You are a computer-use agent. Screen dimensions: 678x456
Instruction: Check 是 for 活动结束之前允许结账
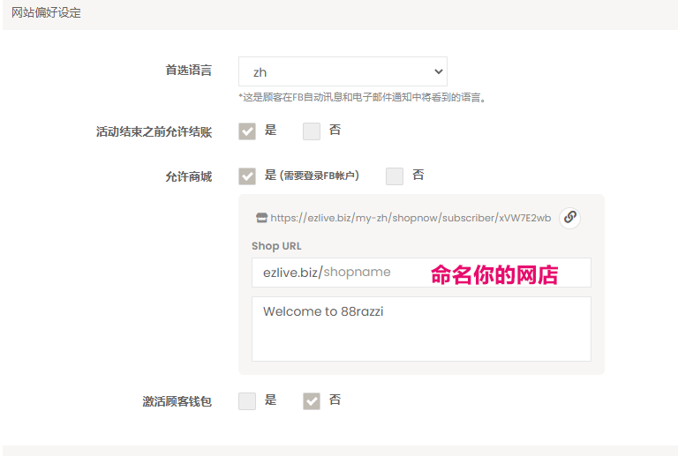tap(247, 131)
